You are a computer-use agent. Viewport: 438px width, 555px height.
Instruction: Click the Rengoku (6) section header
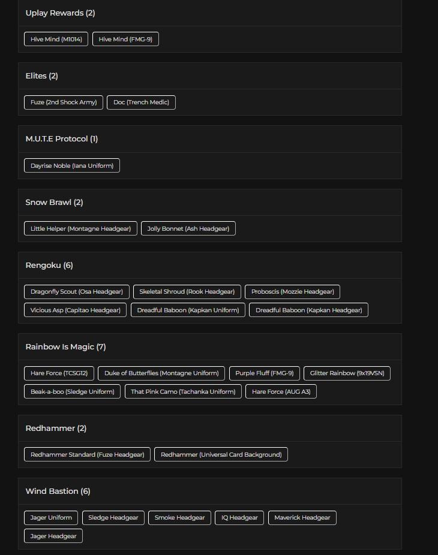pos(49,265)
